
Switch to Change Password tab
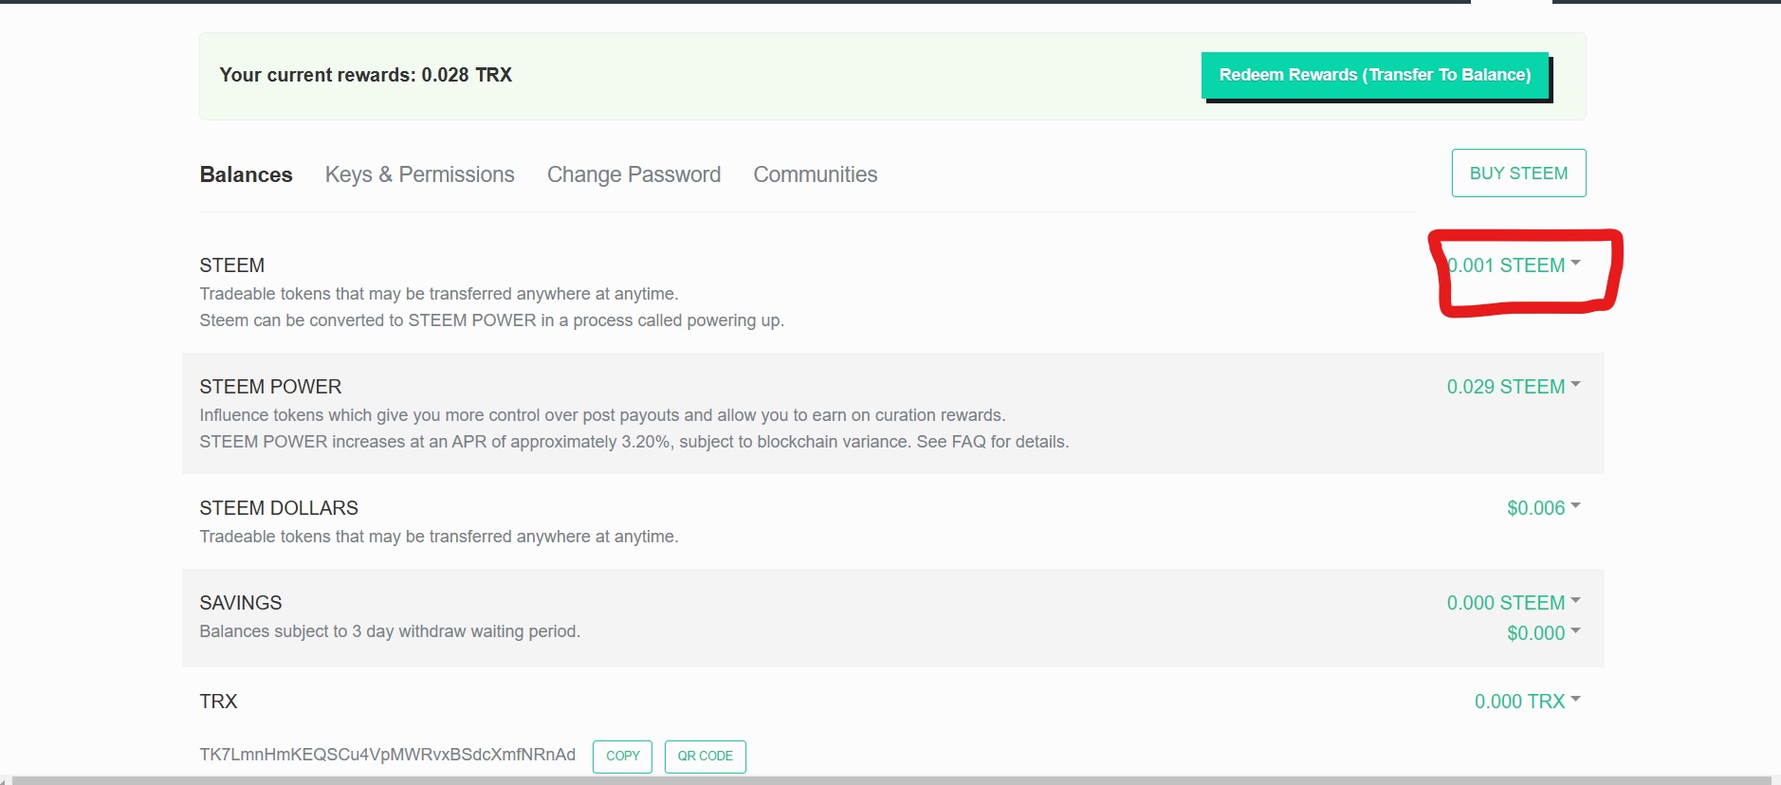tap(633, 174)
